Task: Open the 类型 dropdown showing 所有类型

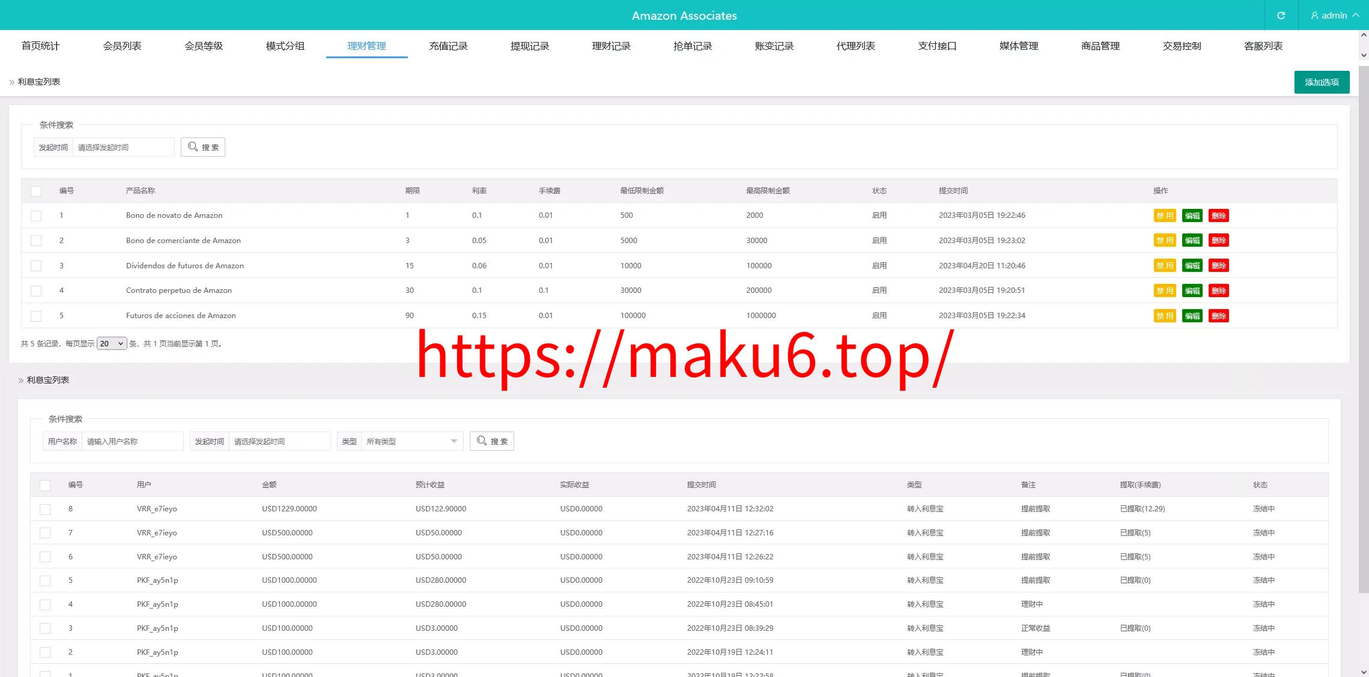Action: coord(412,441)
